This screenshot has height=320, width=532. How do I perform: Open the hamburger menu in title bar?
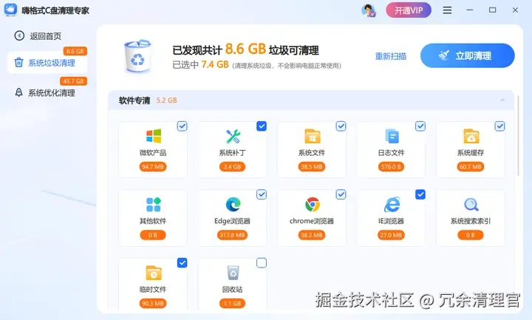[447, 10]
